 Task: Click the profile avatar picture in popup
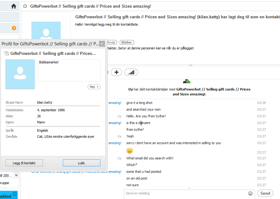20,74
